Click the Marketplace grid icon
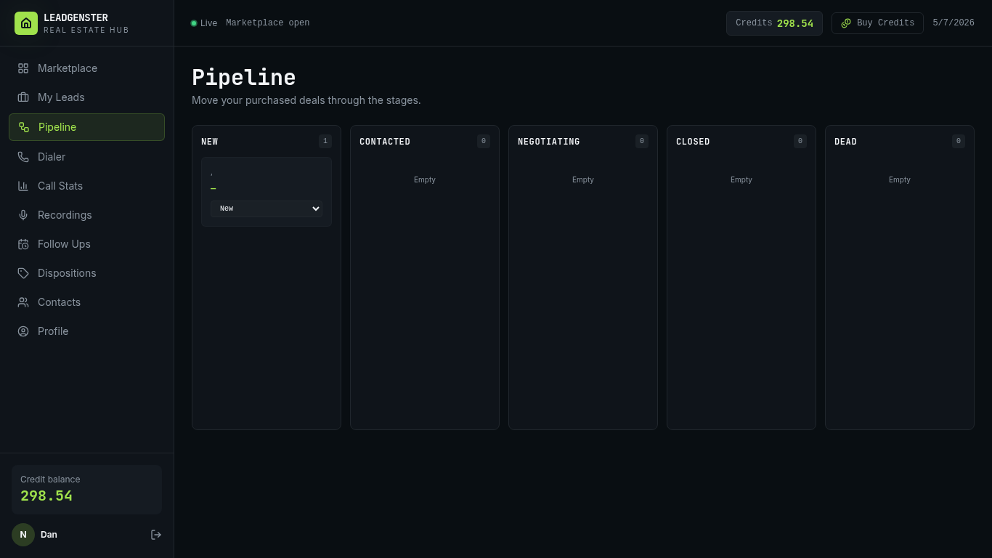This screenshot has width=992, height=558. pyautogui.click(x=23, y=68)
